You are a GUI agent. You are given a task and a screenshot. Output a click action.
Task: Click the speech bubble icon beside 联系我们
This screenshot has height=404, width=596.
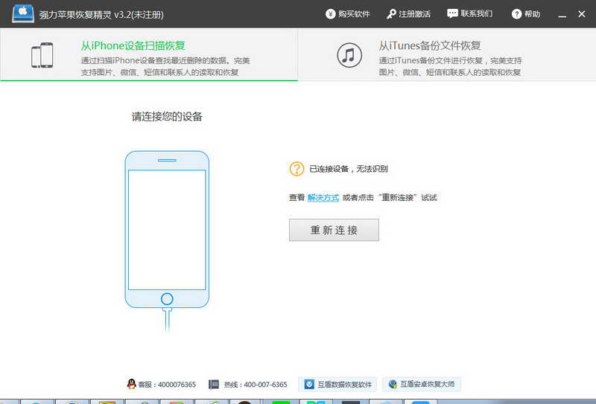coord(452,13)
